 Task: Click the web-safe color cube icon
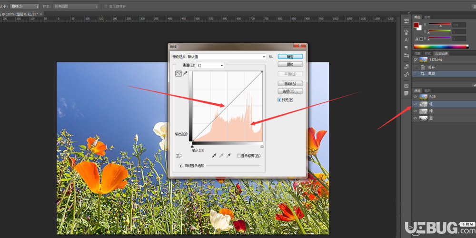pyautogui.click(x=421, y=39)
